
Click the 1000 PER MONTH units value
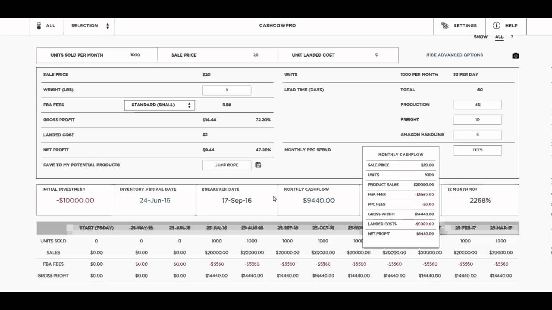point(419,74)
